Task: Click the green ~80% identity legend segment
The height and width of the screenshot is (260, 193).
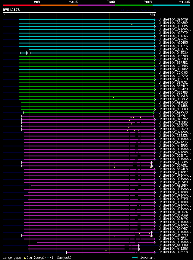Action: 134,5
